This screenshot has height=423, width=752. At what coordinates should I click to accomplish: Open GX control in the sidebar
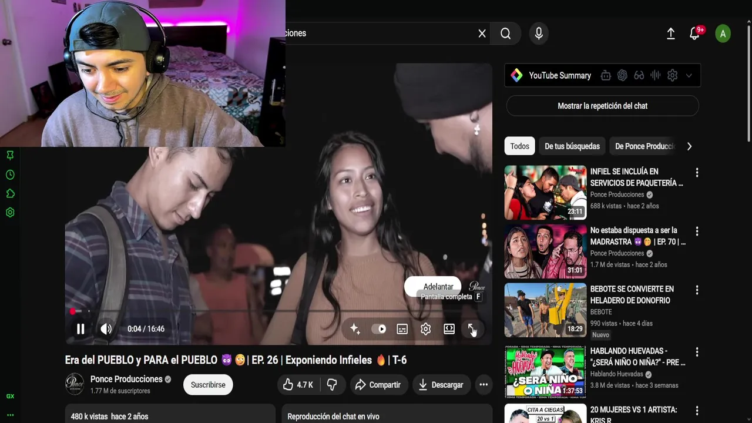coord(10,397)
